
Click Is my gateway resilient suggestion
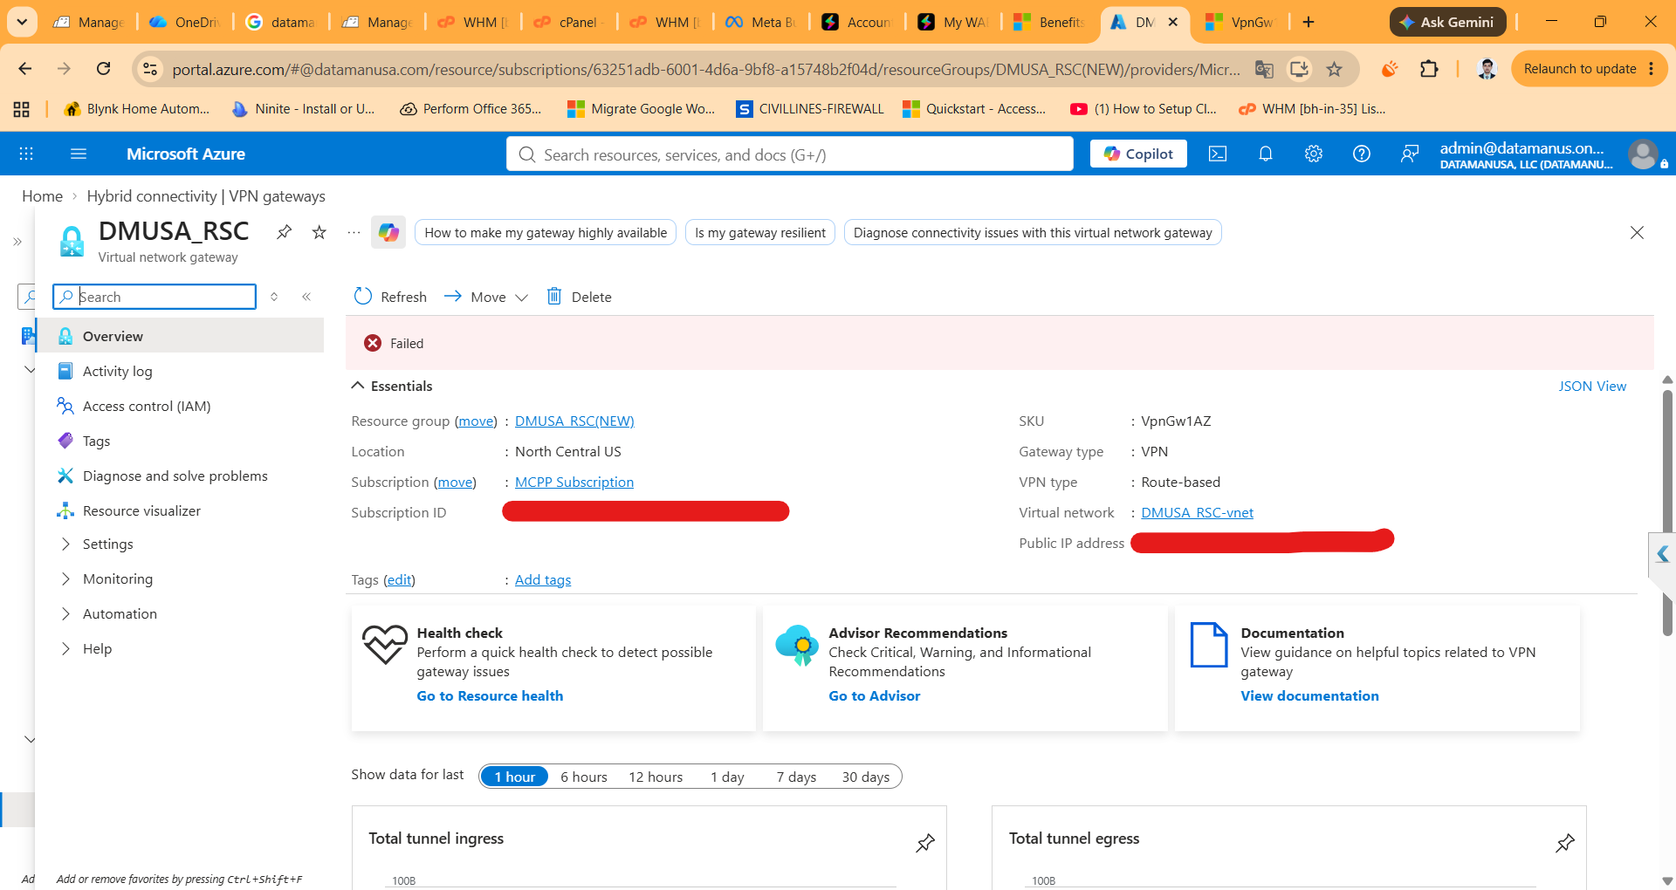(760, 232)
